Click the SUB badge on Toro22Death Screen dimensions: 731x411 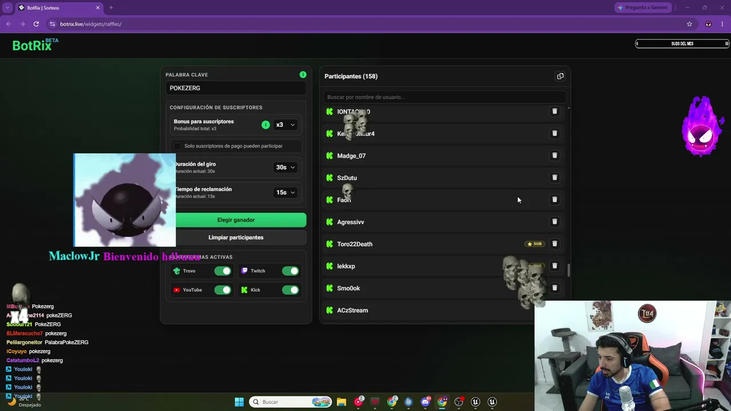click(x=535, y=244)
